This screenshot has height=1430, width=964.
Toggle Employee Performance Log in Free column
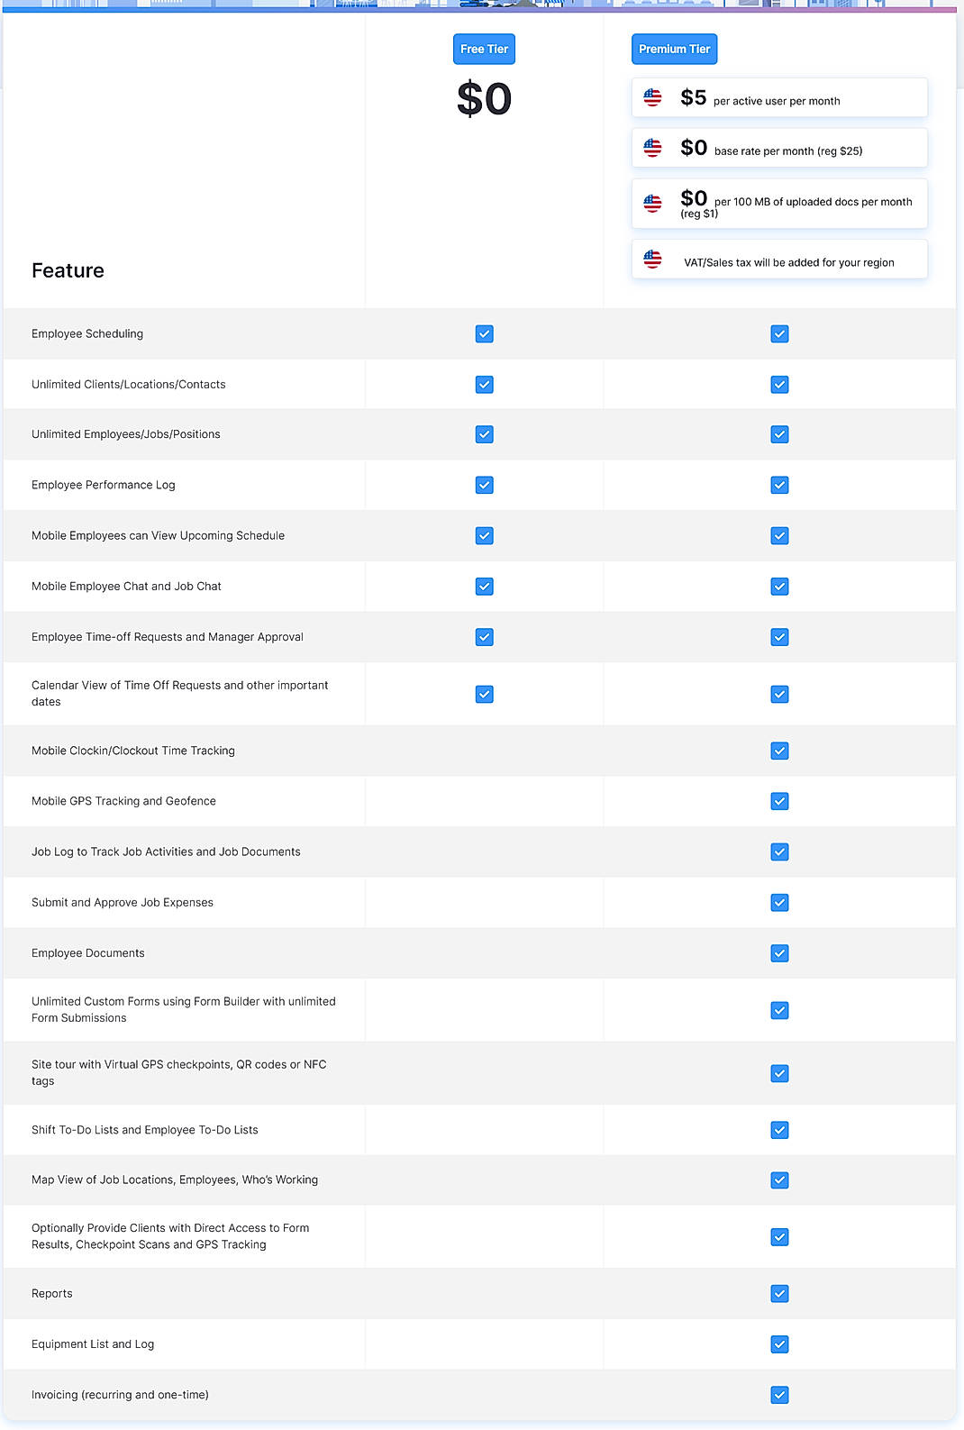484,485
